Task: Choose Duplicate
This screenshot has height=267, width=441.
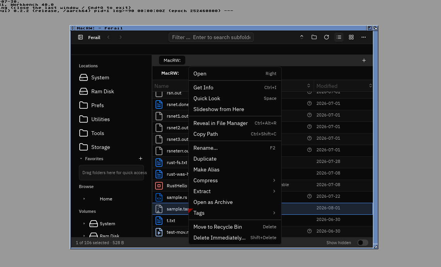Action: (x=235, y=159)
